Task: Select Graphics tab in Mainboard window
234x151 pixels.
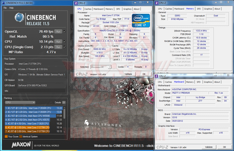Action: coord(208,82)
